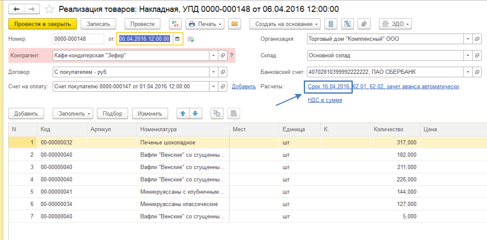Copy rows to clipboard icon

(217, 113)
